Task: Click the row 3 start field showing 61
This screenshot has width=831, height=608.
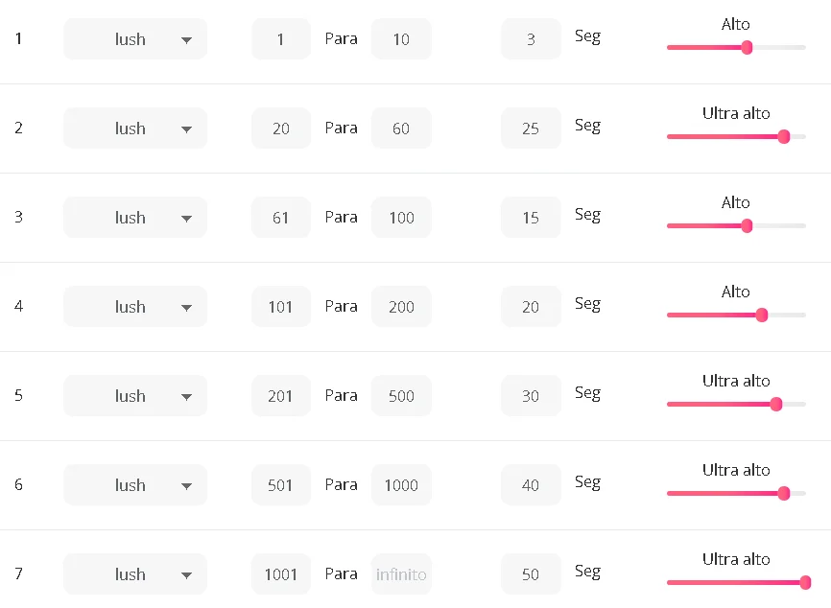Action: point(281,218)
